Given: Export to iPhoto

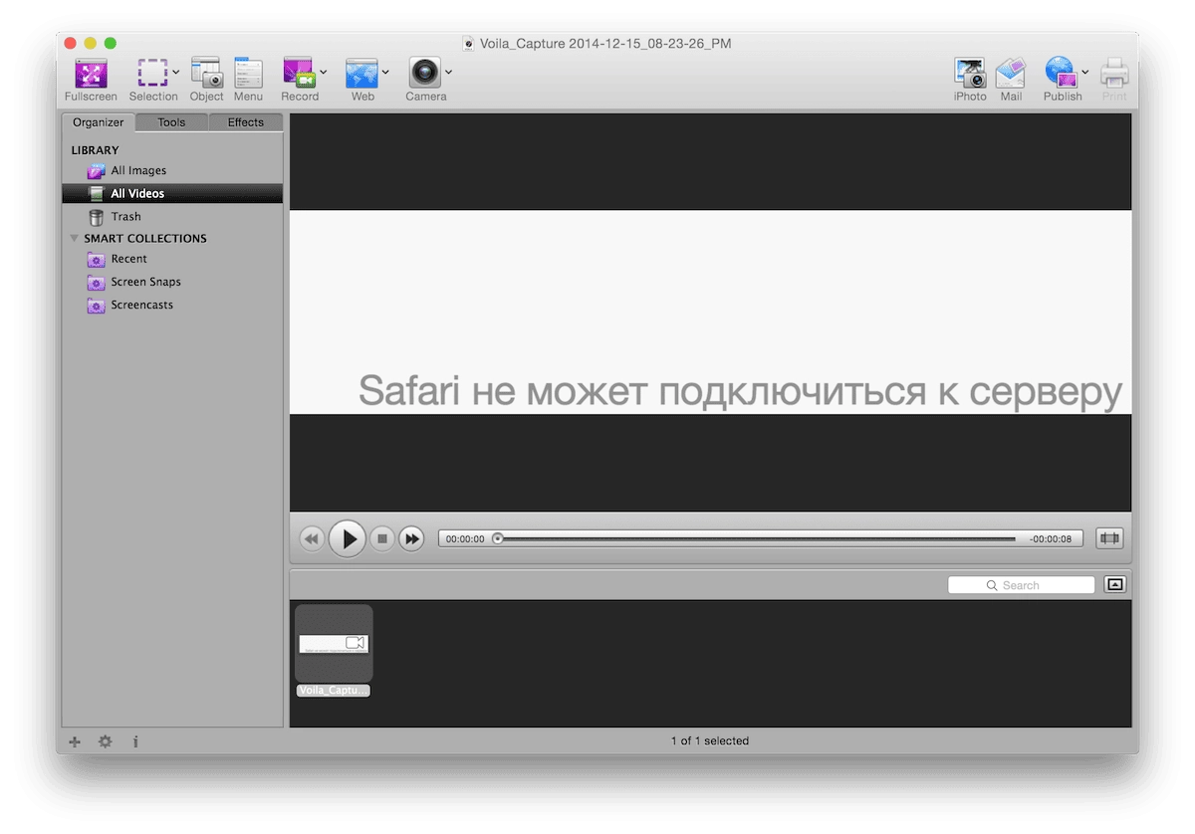Looking at the screenshot, I should point(970,80).
